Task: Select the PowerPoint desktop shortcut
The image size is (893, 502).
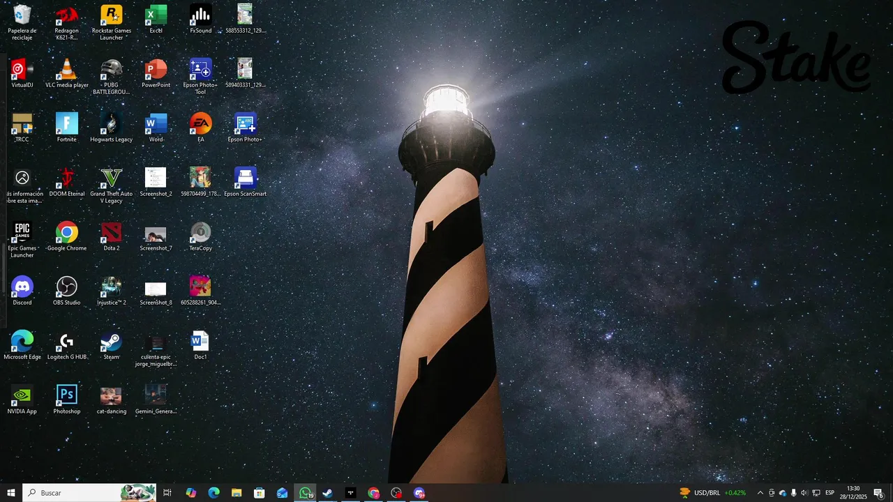Action: coord(156,74)
